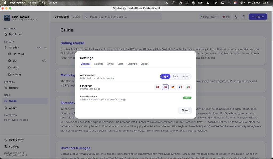The height and width of the screenshot is (159, 273).
Task: Open the EN language switcher
Action: (x=226, y=17)
